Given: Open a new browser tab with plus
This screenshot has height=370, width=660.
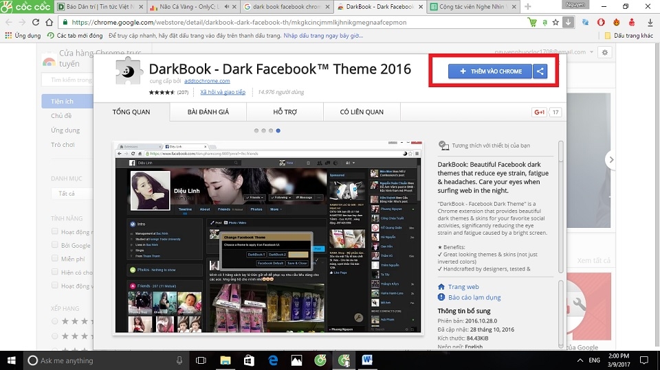Looking at the screenshot, I should click(528, 7).
